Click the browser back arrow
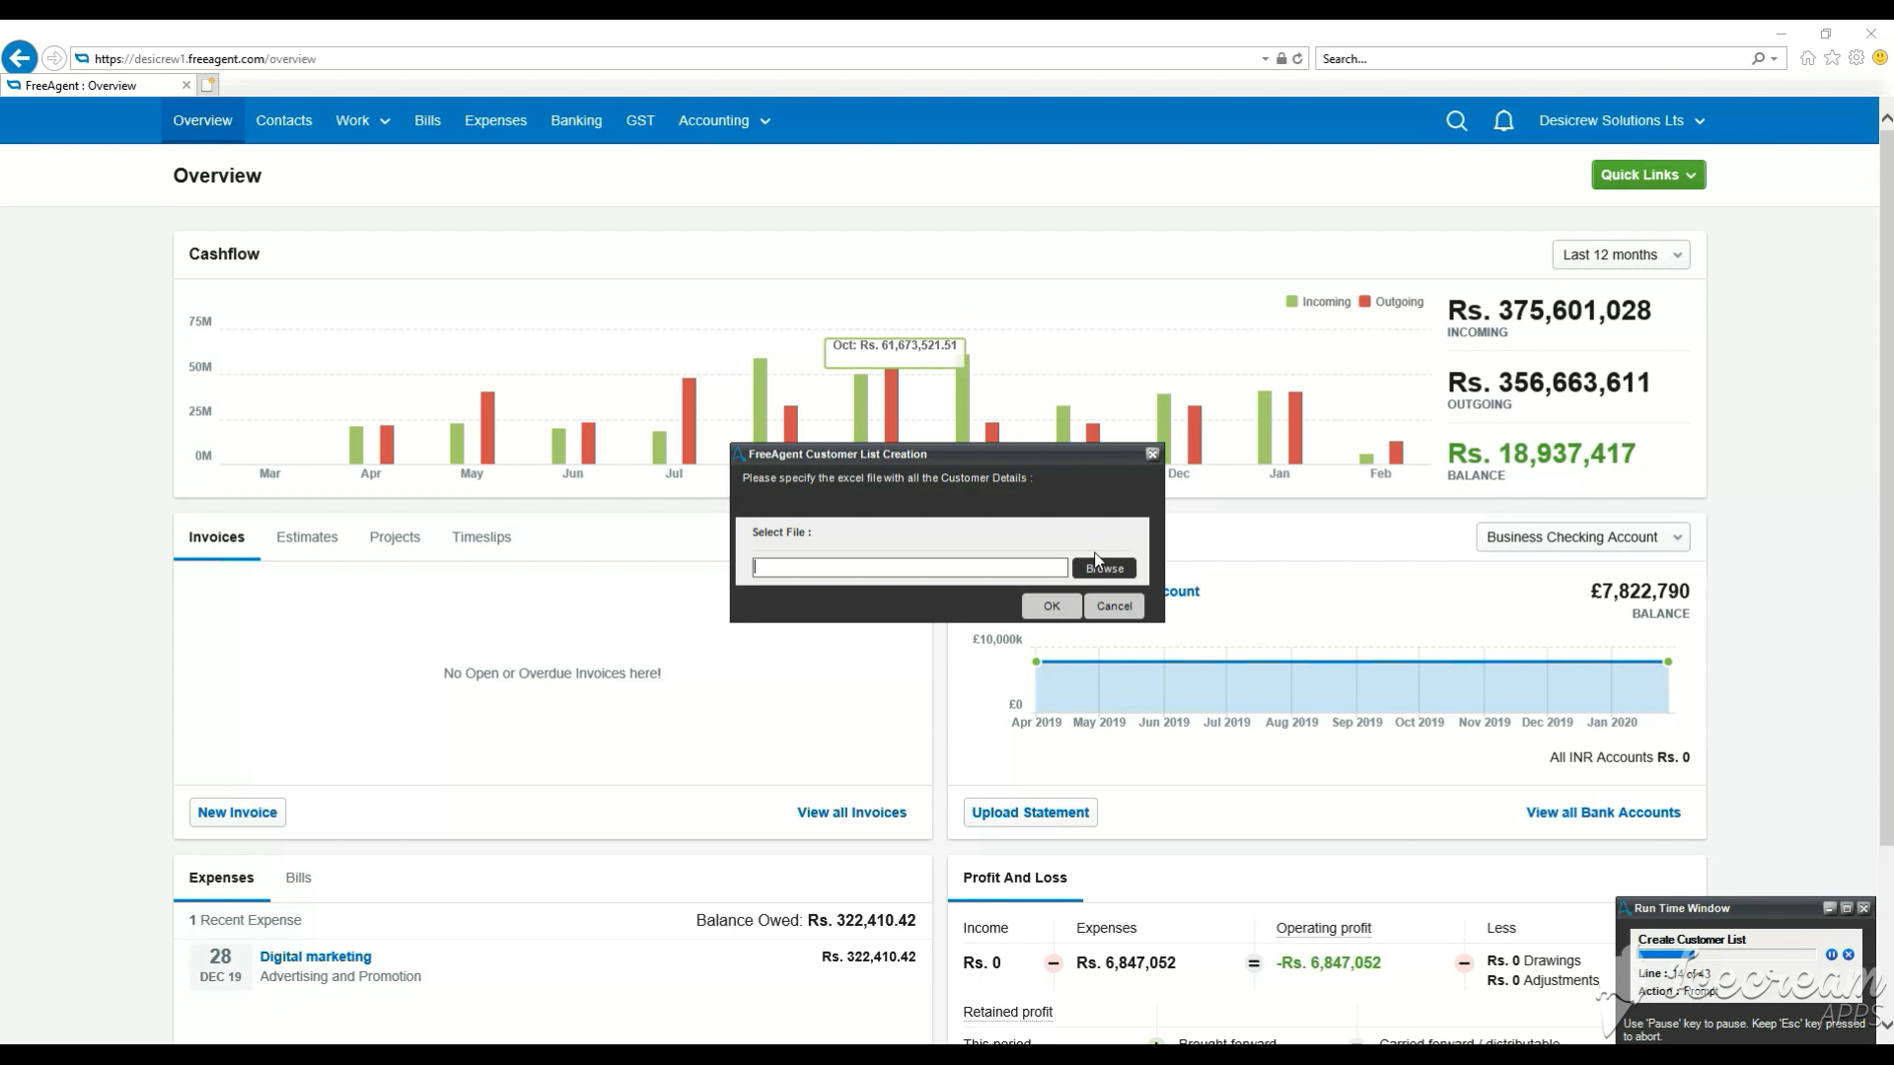This screenshot has width=1894, height=1065. point(20,58)
